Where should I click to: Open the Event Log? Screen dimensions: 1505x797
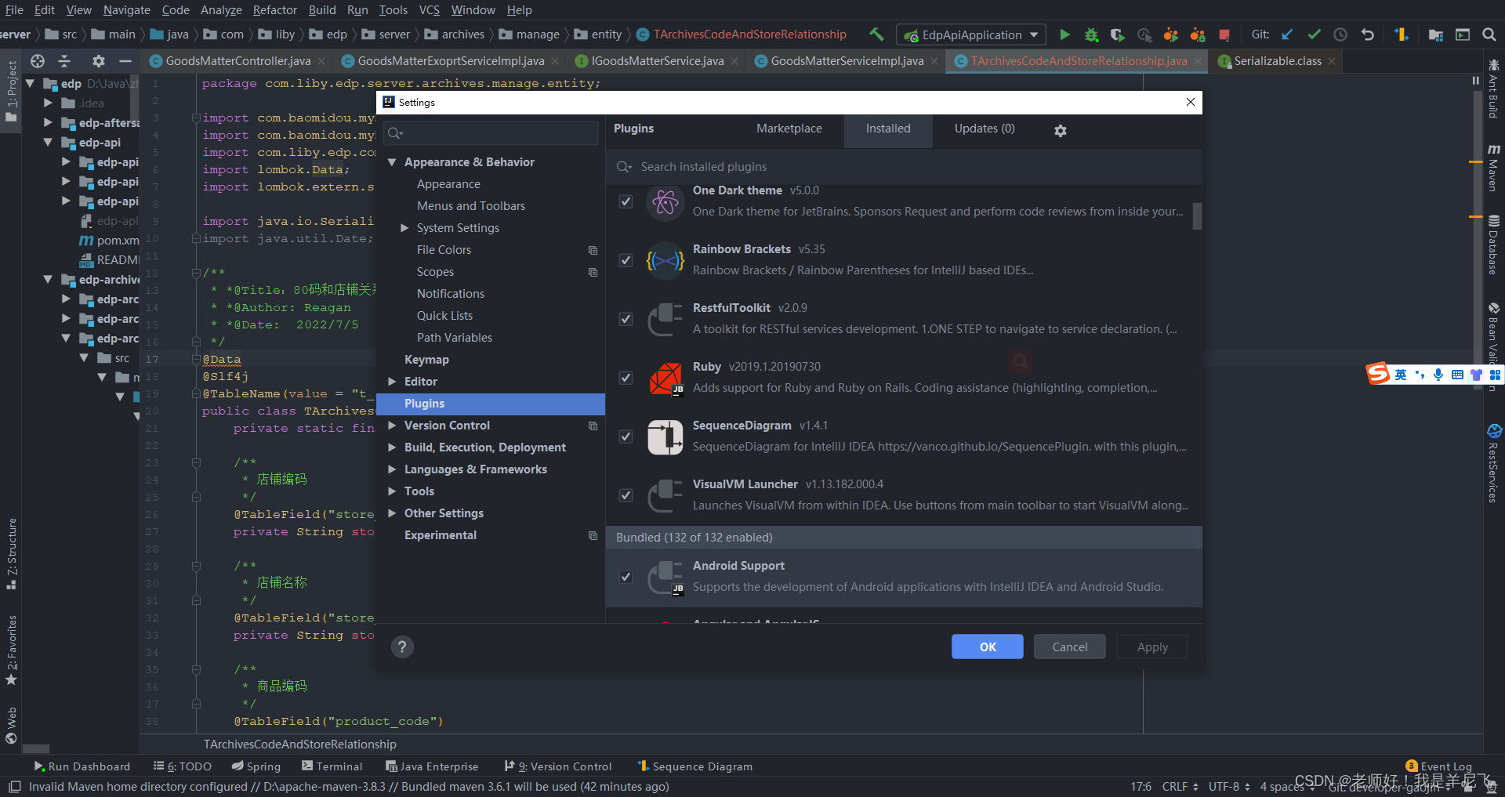tap(1439, 766)
